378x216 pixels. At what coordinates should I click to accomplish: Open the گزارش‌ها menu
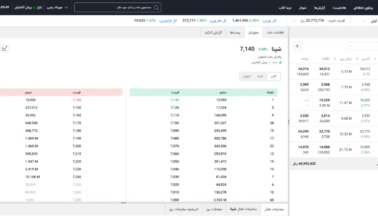point(319,8)
